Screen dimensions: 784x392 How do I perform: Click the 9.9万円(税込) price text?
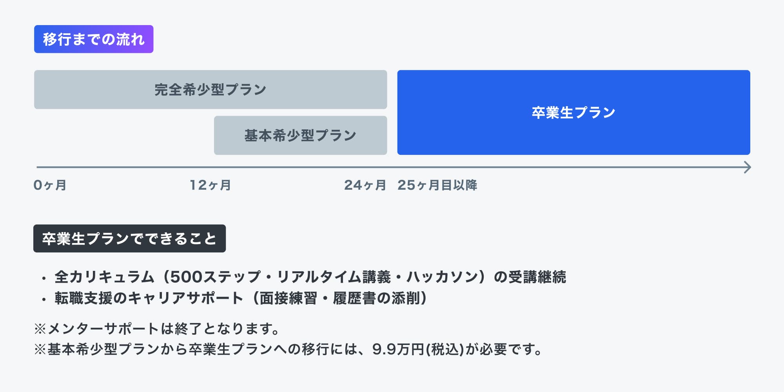click(418, 349)
